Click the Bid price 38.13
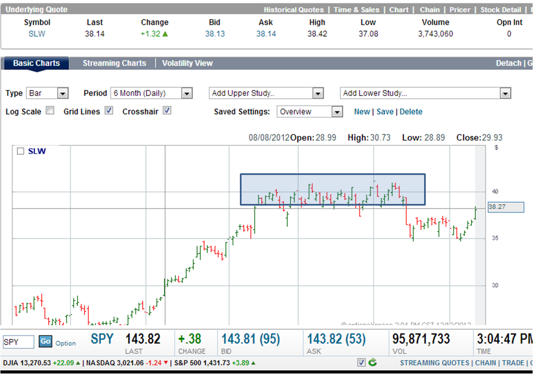 point(215,34)
